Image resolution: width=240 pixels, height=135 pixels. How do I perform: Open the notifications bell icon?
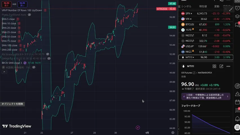pyautogui.click(x=237, y=119)
